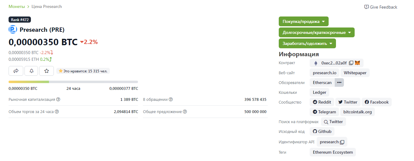The width and height of the screenshot is (414, 161).
Task: Go to Монеты breadcrumb link
Action: (17, 6)
